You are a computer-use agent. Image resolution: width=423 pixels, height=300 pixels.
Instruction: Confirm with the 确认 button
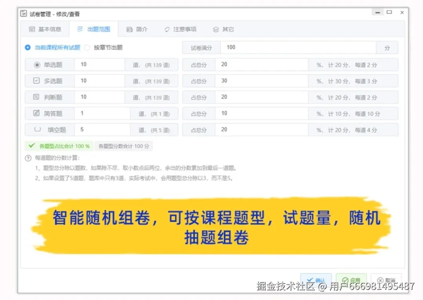click(316, 280)
